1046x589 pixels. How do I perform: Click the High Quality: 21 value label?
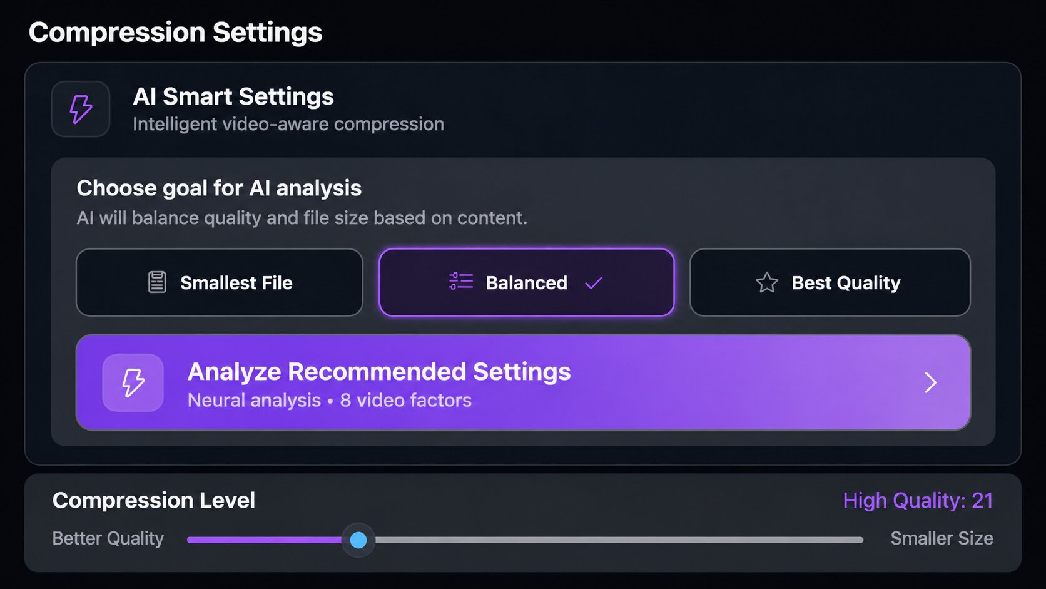[918, 501]
